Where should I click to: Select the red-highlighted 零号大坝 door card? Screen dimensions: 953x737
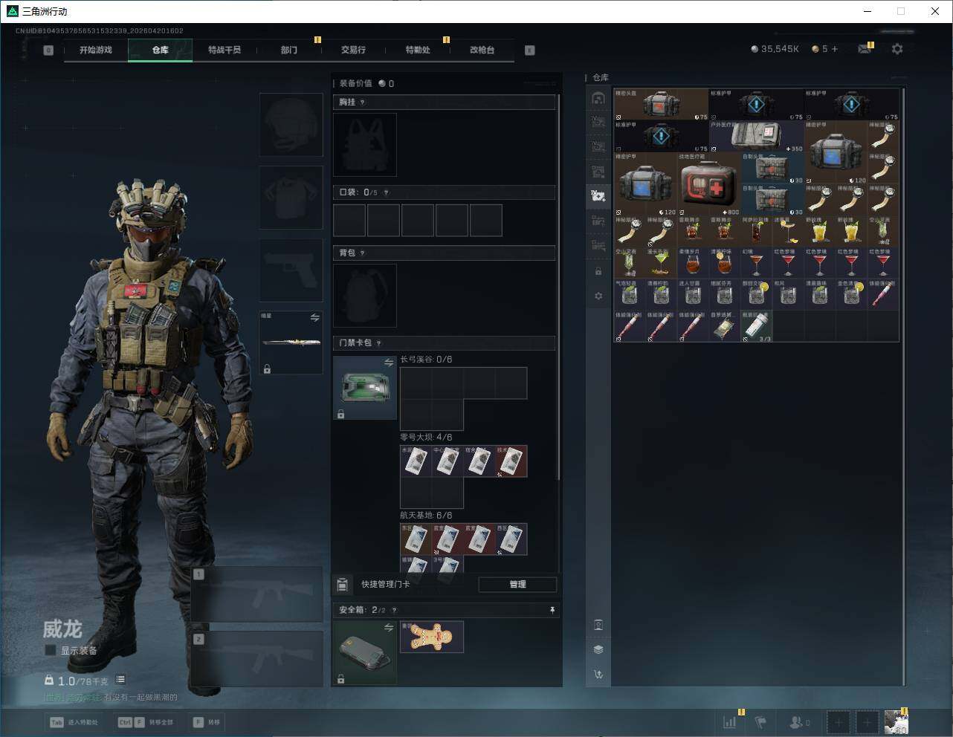coord(511,461)
